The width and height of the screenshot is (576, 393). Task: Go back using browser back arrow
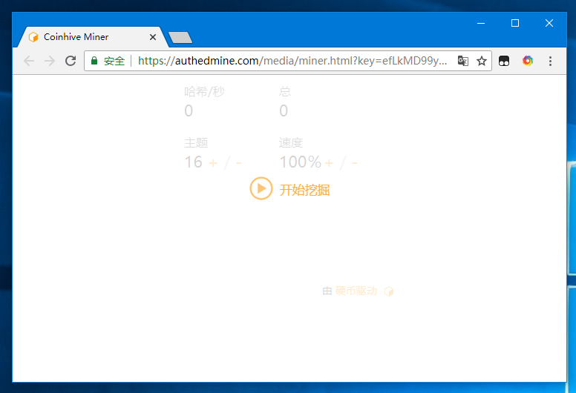coord(29,61)
